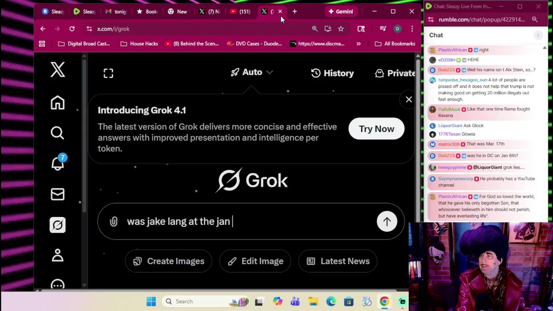Open a new browser tab with plus
The width and height of the screenshot is (553, 311).
295,12
